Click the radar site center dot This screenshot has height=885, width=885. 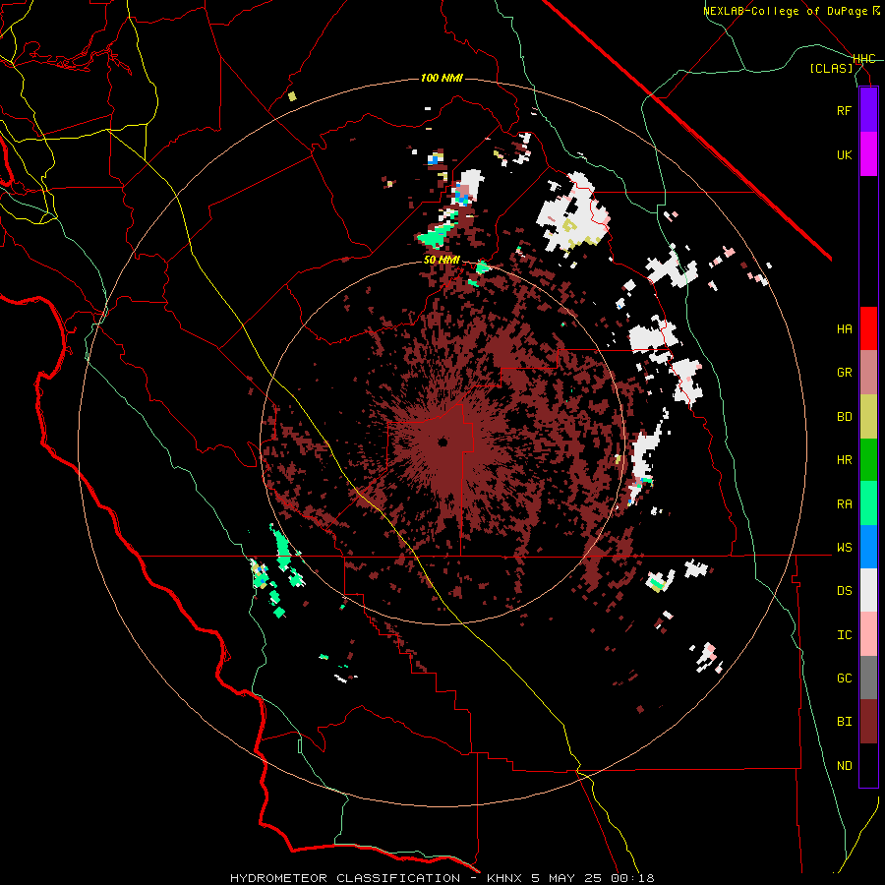pos(442,442)
